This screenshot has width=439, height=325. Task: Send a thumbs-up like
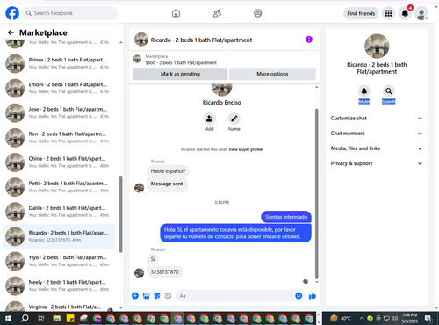click(x=313, y=296)
